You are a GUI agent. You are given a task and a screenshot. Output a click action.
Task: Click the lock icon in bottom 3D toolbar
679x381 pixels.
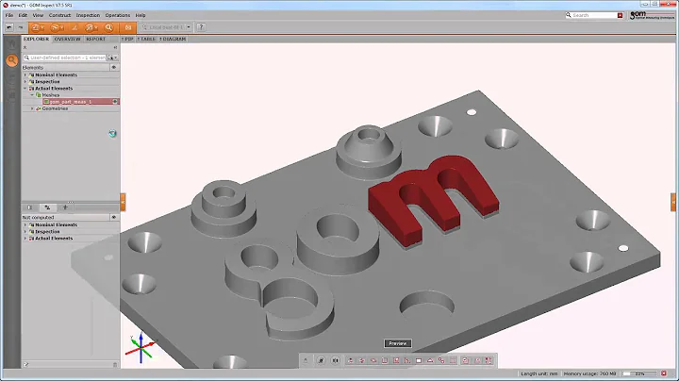coord(306,360)
